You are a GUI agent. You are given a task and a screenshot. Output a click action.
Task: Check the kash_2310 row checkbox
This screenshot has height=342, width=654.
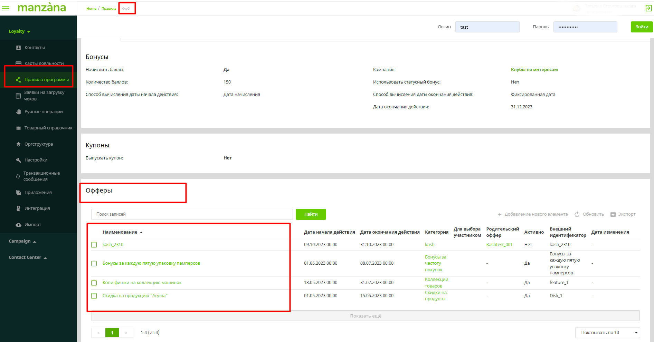click(94, 245)
